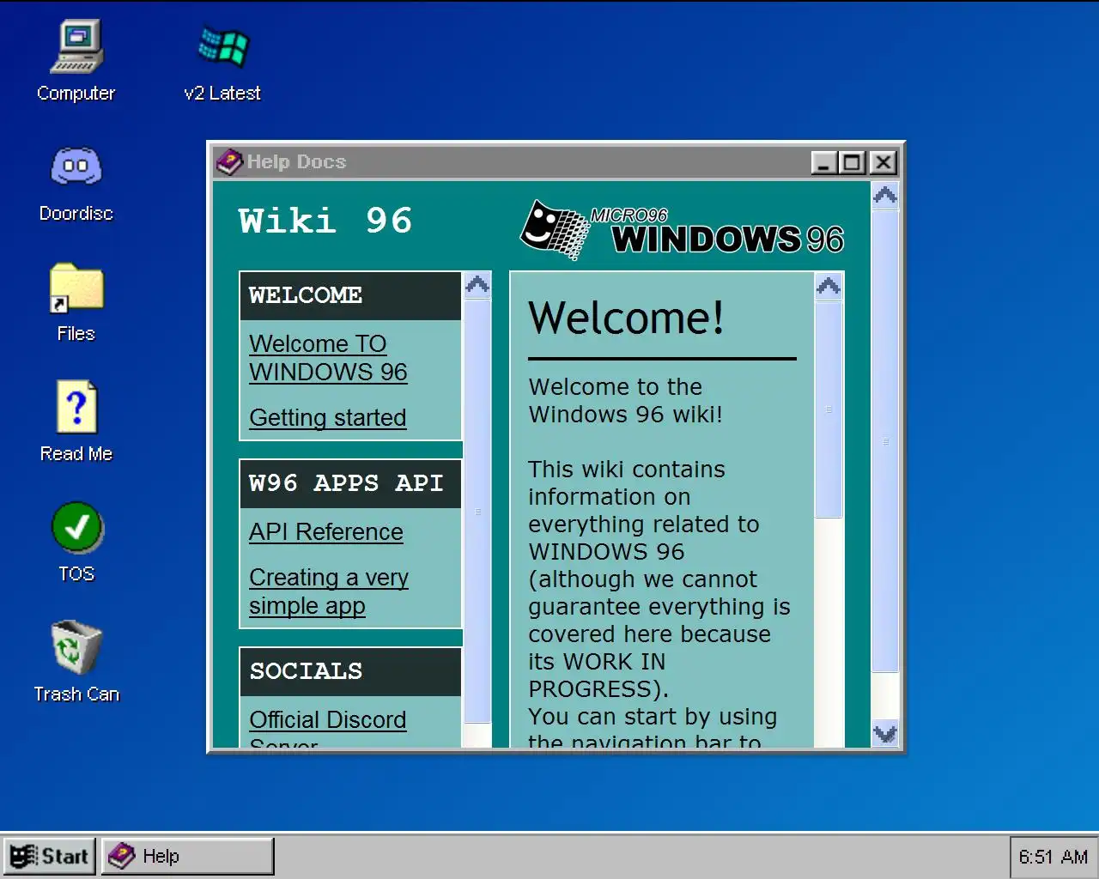Open the API Reference link
The height and width of the screenshot is (879, 1099).
(x=326, y=532)
